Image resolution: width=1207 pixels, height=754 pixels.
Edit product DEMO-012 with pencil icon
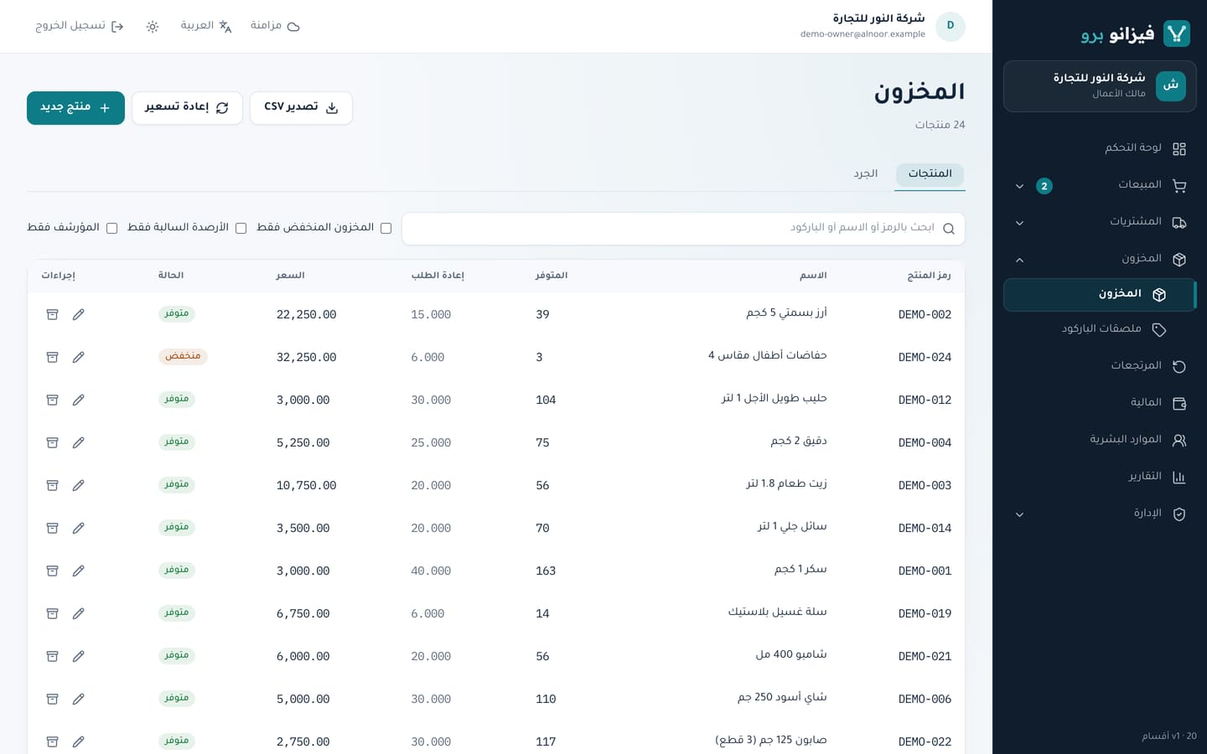click(x=79, y=400)
